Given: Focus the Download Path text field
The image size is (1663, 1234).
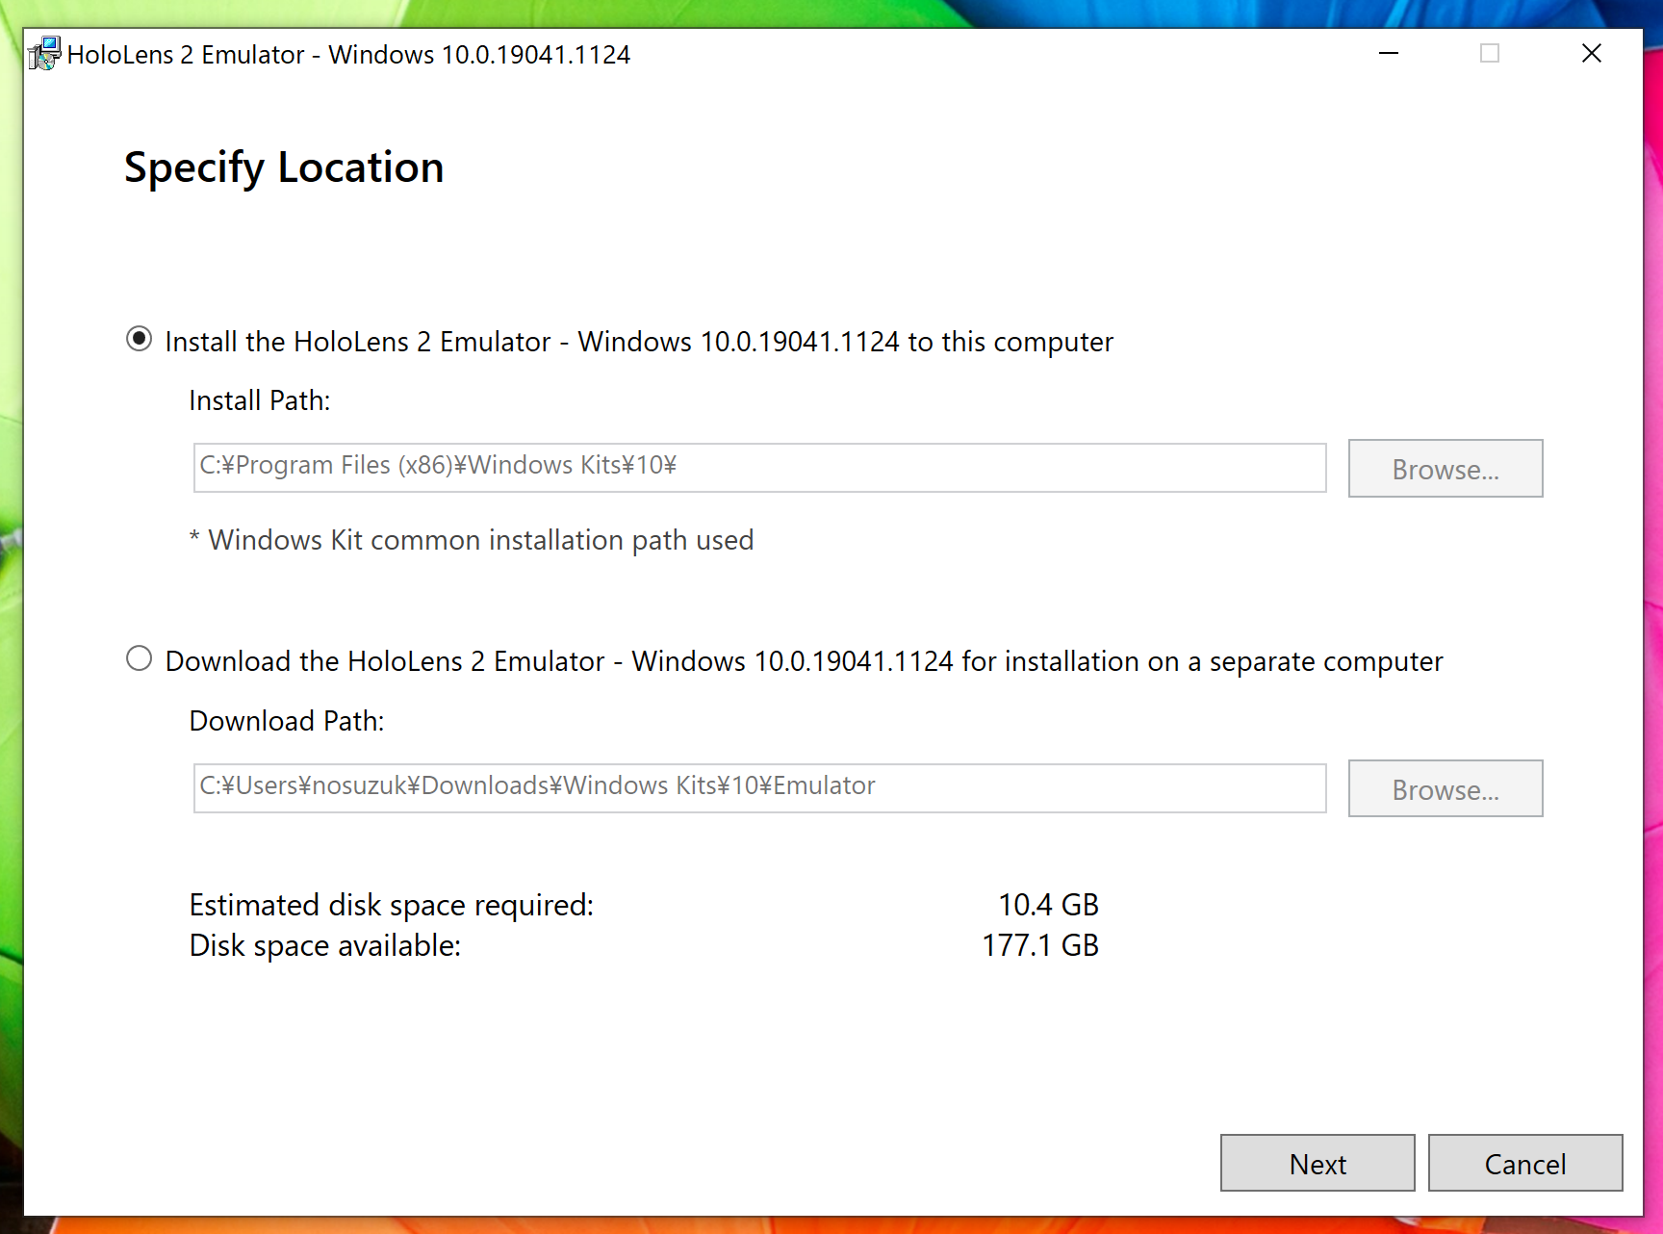Looking at the screenshot, I should point(759,788).
